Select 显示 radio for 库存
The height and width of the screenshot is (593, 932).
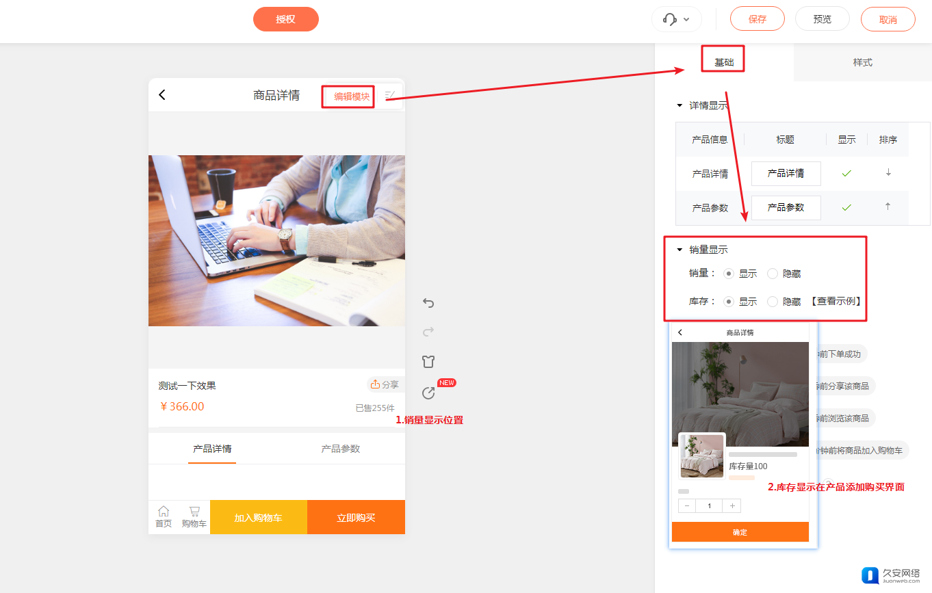(x=729, y=302)
